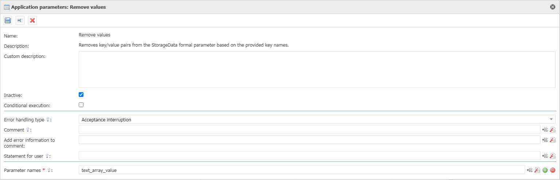560x180 pixels.
Task: Click insert variable icon for Parameter names
Action: pyautogui.click(x=530, y=170)
